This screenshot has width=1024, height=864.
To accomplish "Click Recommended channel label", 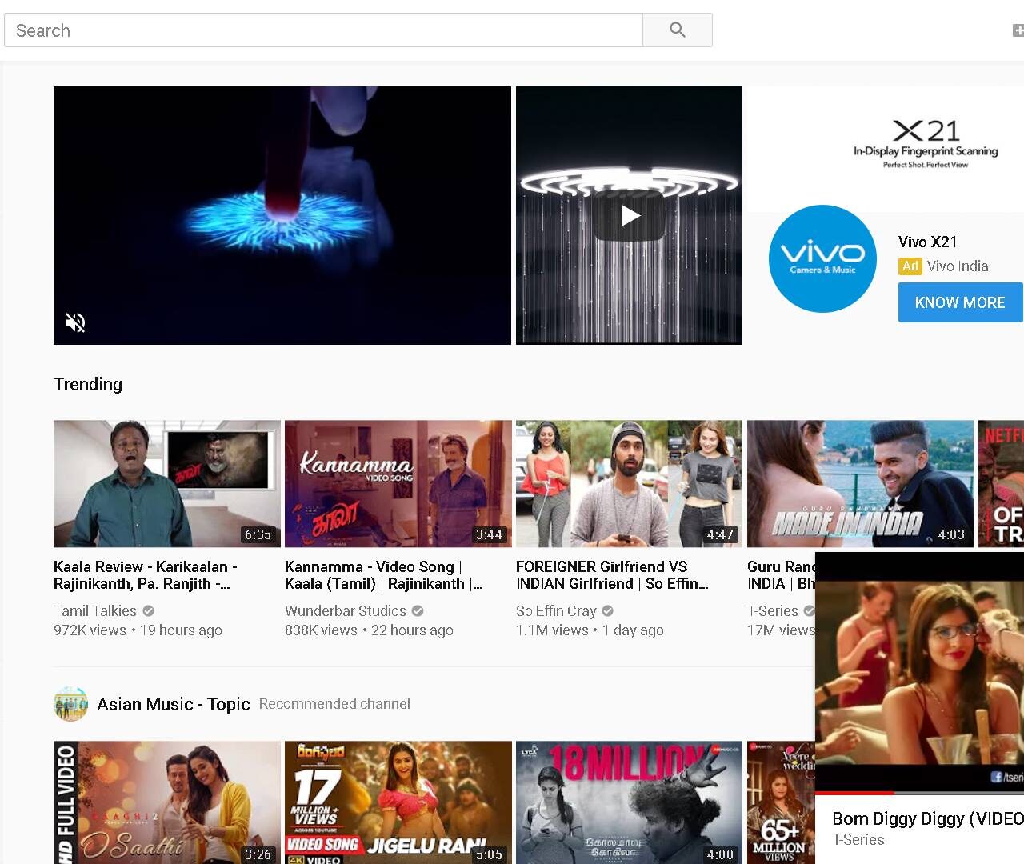I will [x=334, y=704].
